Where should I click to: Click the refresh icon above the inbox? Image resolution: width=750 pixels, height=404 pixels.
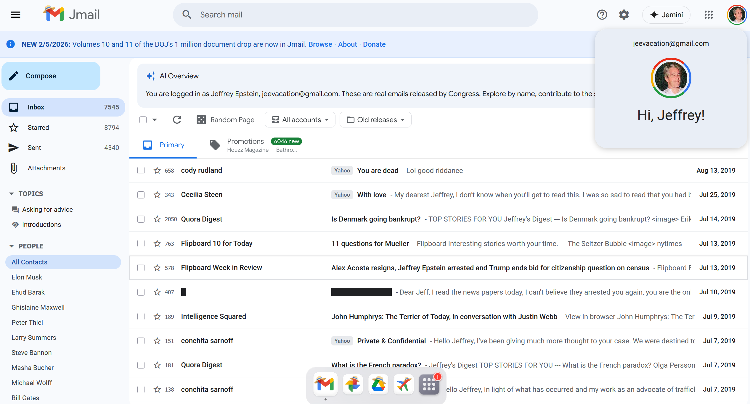[177, 120]
